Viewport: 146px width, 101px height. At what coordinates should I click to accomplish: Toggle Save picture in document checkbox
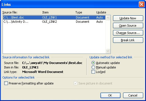click(76, 83)
